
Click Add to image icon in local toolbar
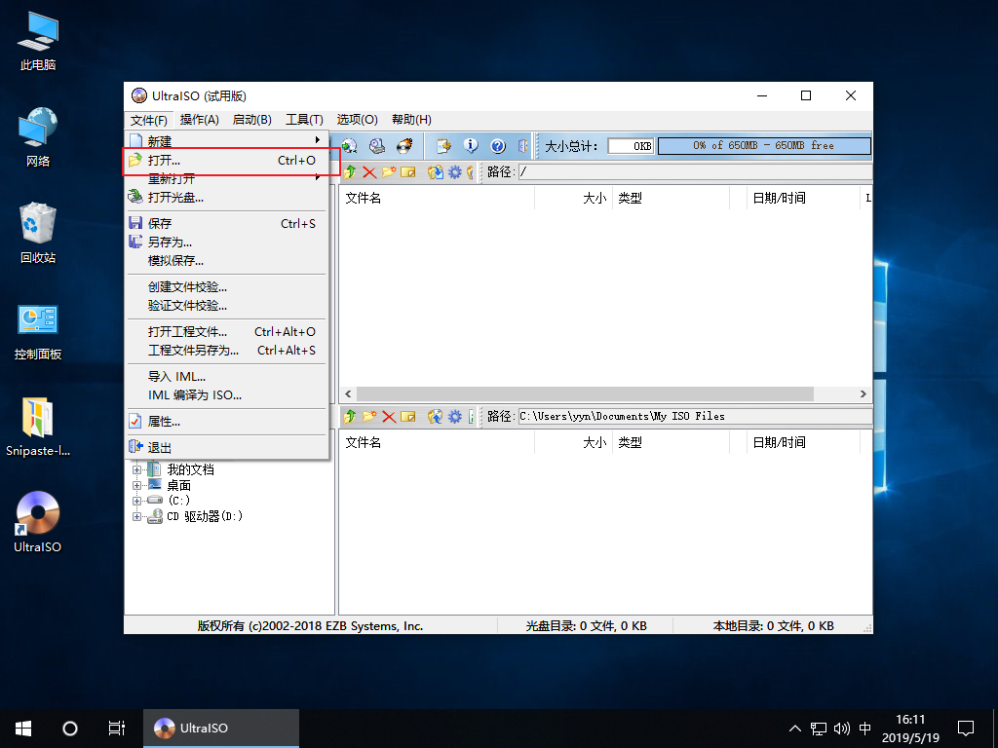436,417
